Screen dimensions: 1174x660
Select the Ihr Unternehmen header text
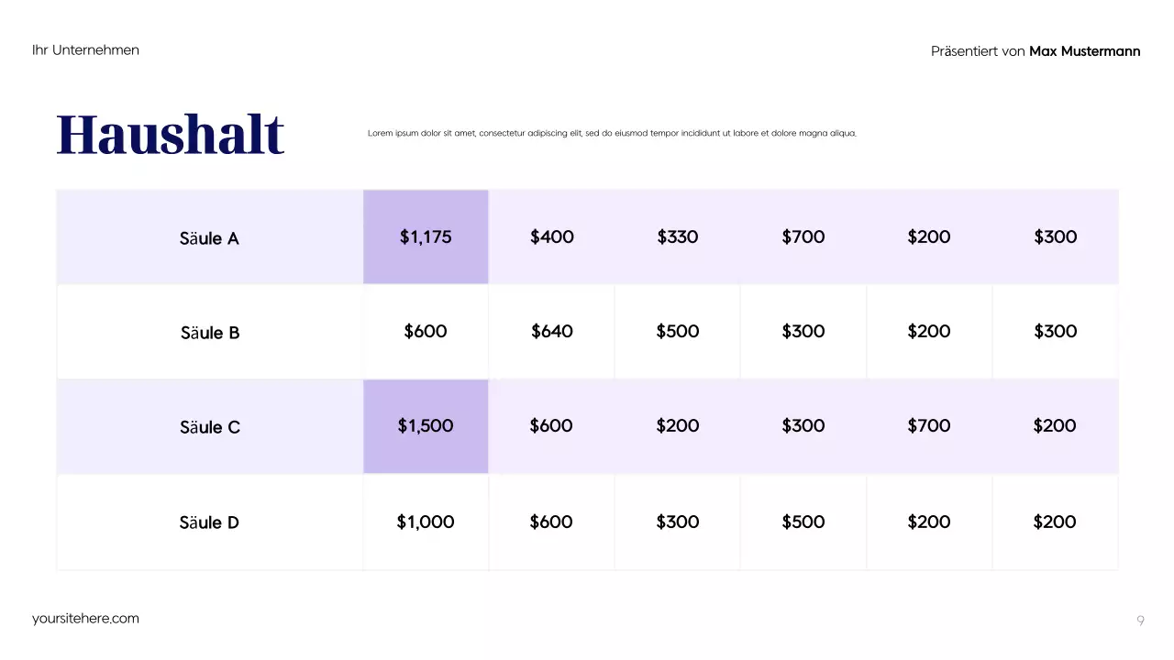(x=85, y=50)
